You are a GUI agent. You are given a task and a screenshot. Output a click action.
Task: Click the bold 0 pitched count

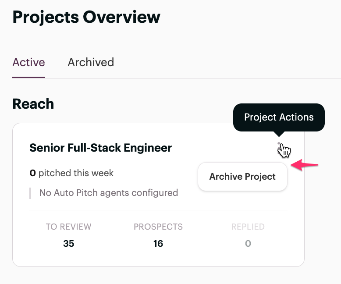tap(32, 173)
